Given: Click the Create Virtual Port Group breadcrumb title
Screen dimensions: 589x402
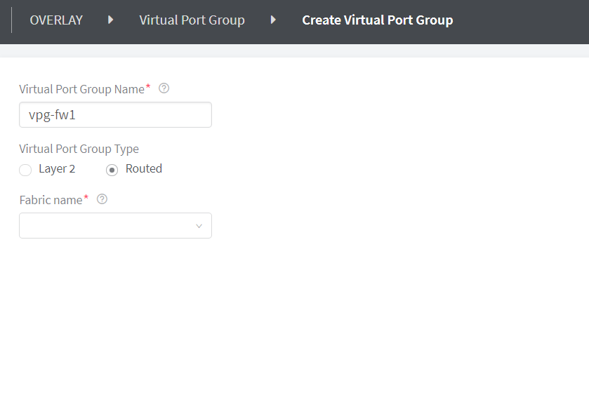Looking at the screenshot, I should click(377, 20).
